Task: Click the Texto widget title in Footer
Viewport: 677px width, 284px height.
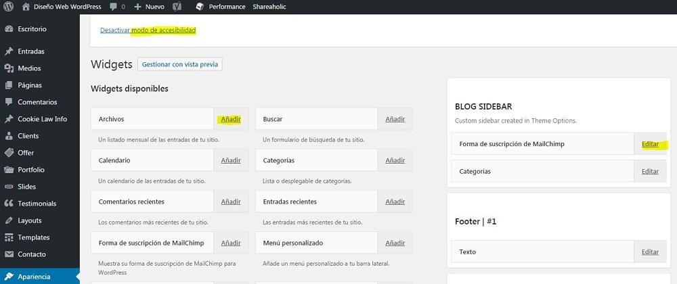Action: click(468, 252)
